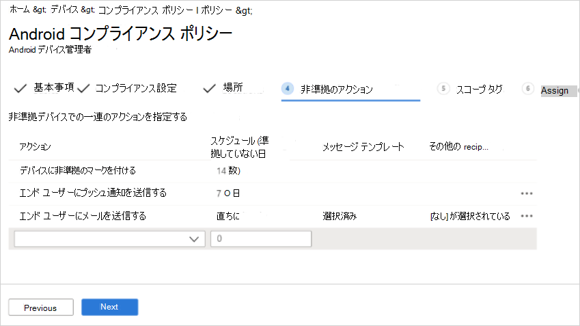The width and height of the screenshot is (580, 326).
Task: Switch to 非準拠のアクション tab
Action: (336, 89)
